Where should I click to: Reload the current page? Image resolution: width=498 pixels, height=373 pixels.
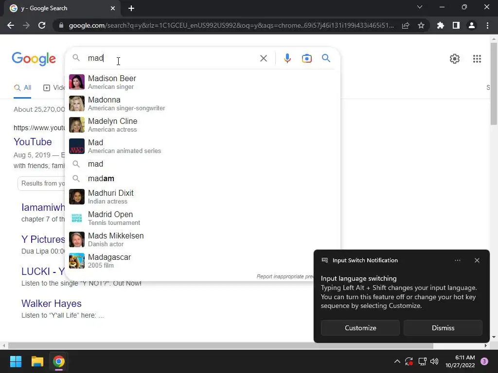pyautogui.click(x=42, y=25)
